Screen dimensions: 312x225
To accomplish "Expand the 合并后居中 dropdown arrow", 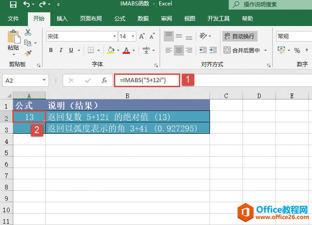I will tap(265, 51).
